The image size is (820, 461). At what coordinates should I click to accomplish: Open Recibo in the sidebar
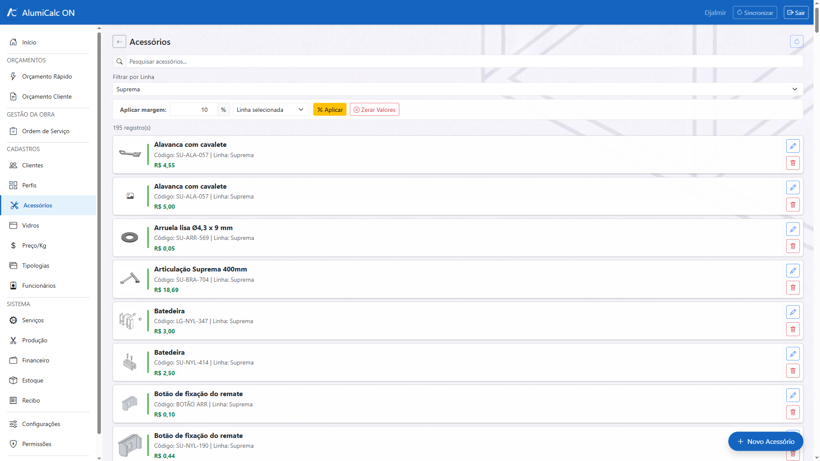[48, 400]
